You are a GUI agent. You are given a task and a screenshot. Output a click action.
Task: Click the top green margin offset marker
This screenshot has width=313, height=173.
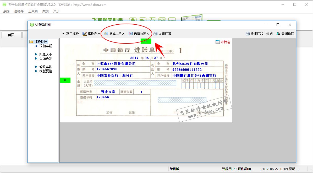[146, 41]
